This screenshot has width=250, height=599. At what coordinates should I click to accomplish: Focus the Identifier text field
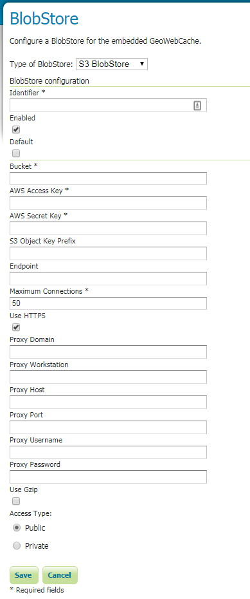pos(108,106)
